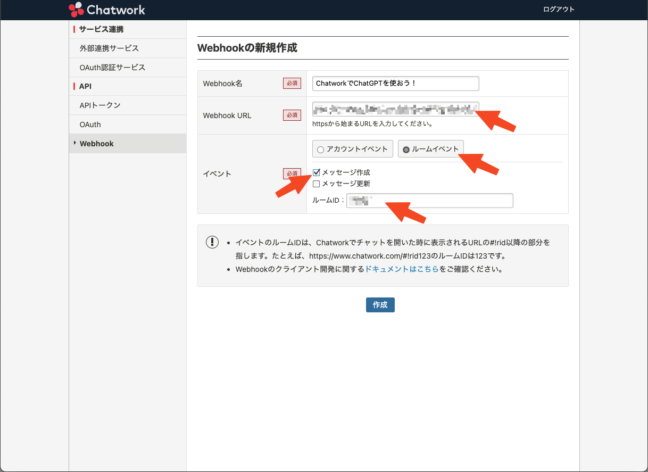Image resolution: width=648 pixels, height=472 pixels.
Task: Click 必須 badge beside Webhook名
Action: tap(292, 84)
